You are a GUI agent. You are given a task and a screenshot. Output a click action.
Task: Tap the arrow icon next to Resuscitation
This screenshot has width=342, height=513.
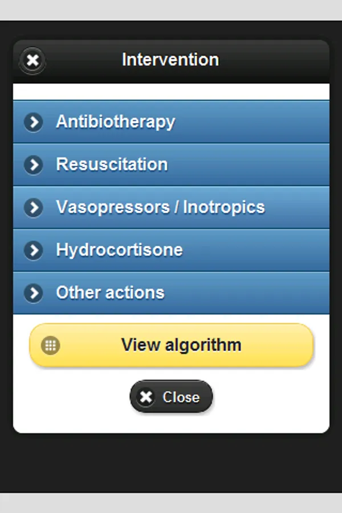coord(34,165)
